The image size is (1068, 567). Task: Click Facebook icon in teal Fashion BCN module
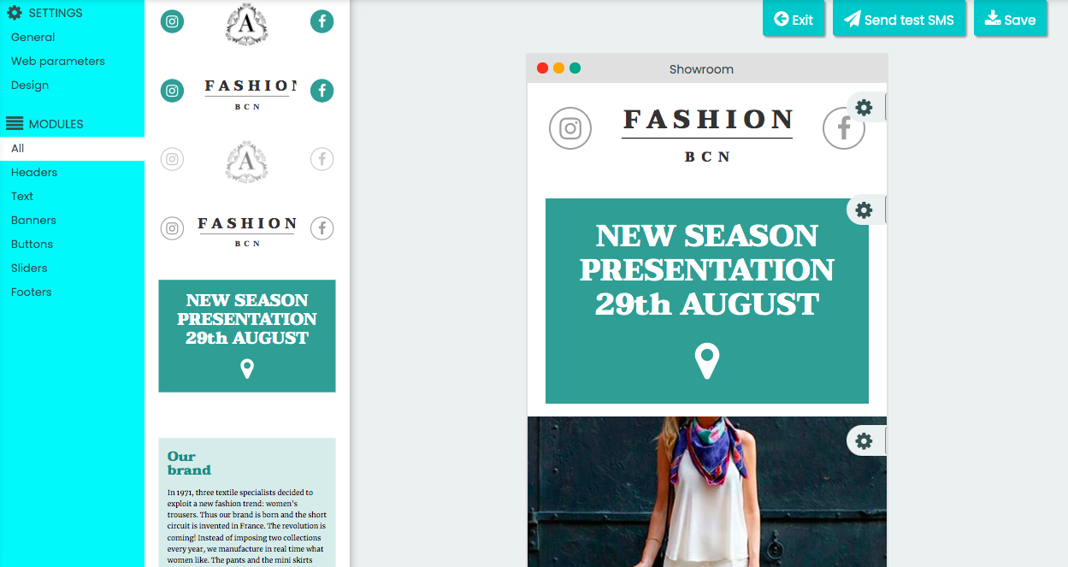(322, 90)
